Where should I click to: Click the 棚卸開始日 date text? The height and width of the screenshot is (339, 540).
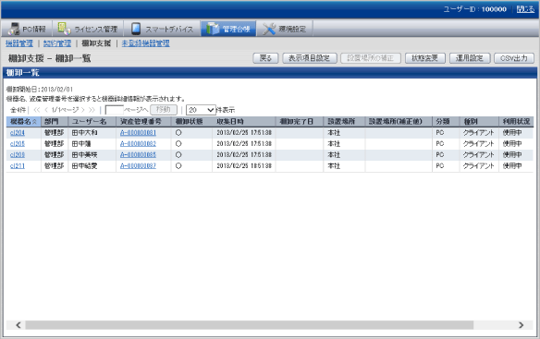(x=40, y=90)
